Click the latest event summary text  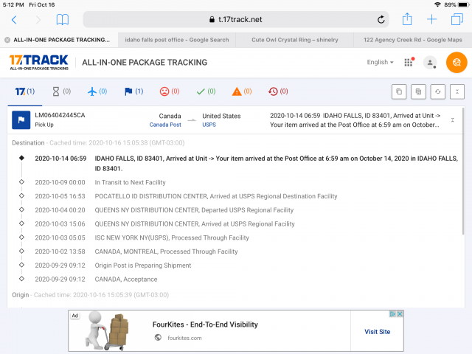pyautogui.click(x=355, y=120)
